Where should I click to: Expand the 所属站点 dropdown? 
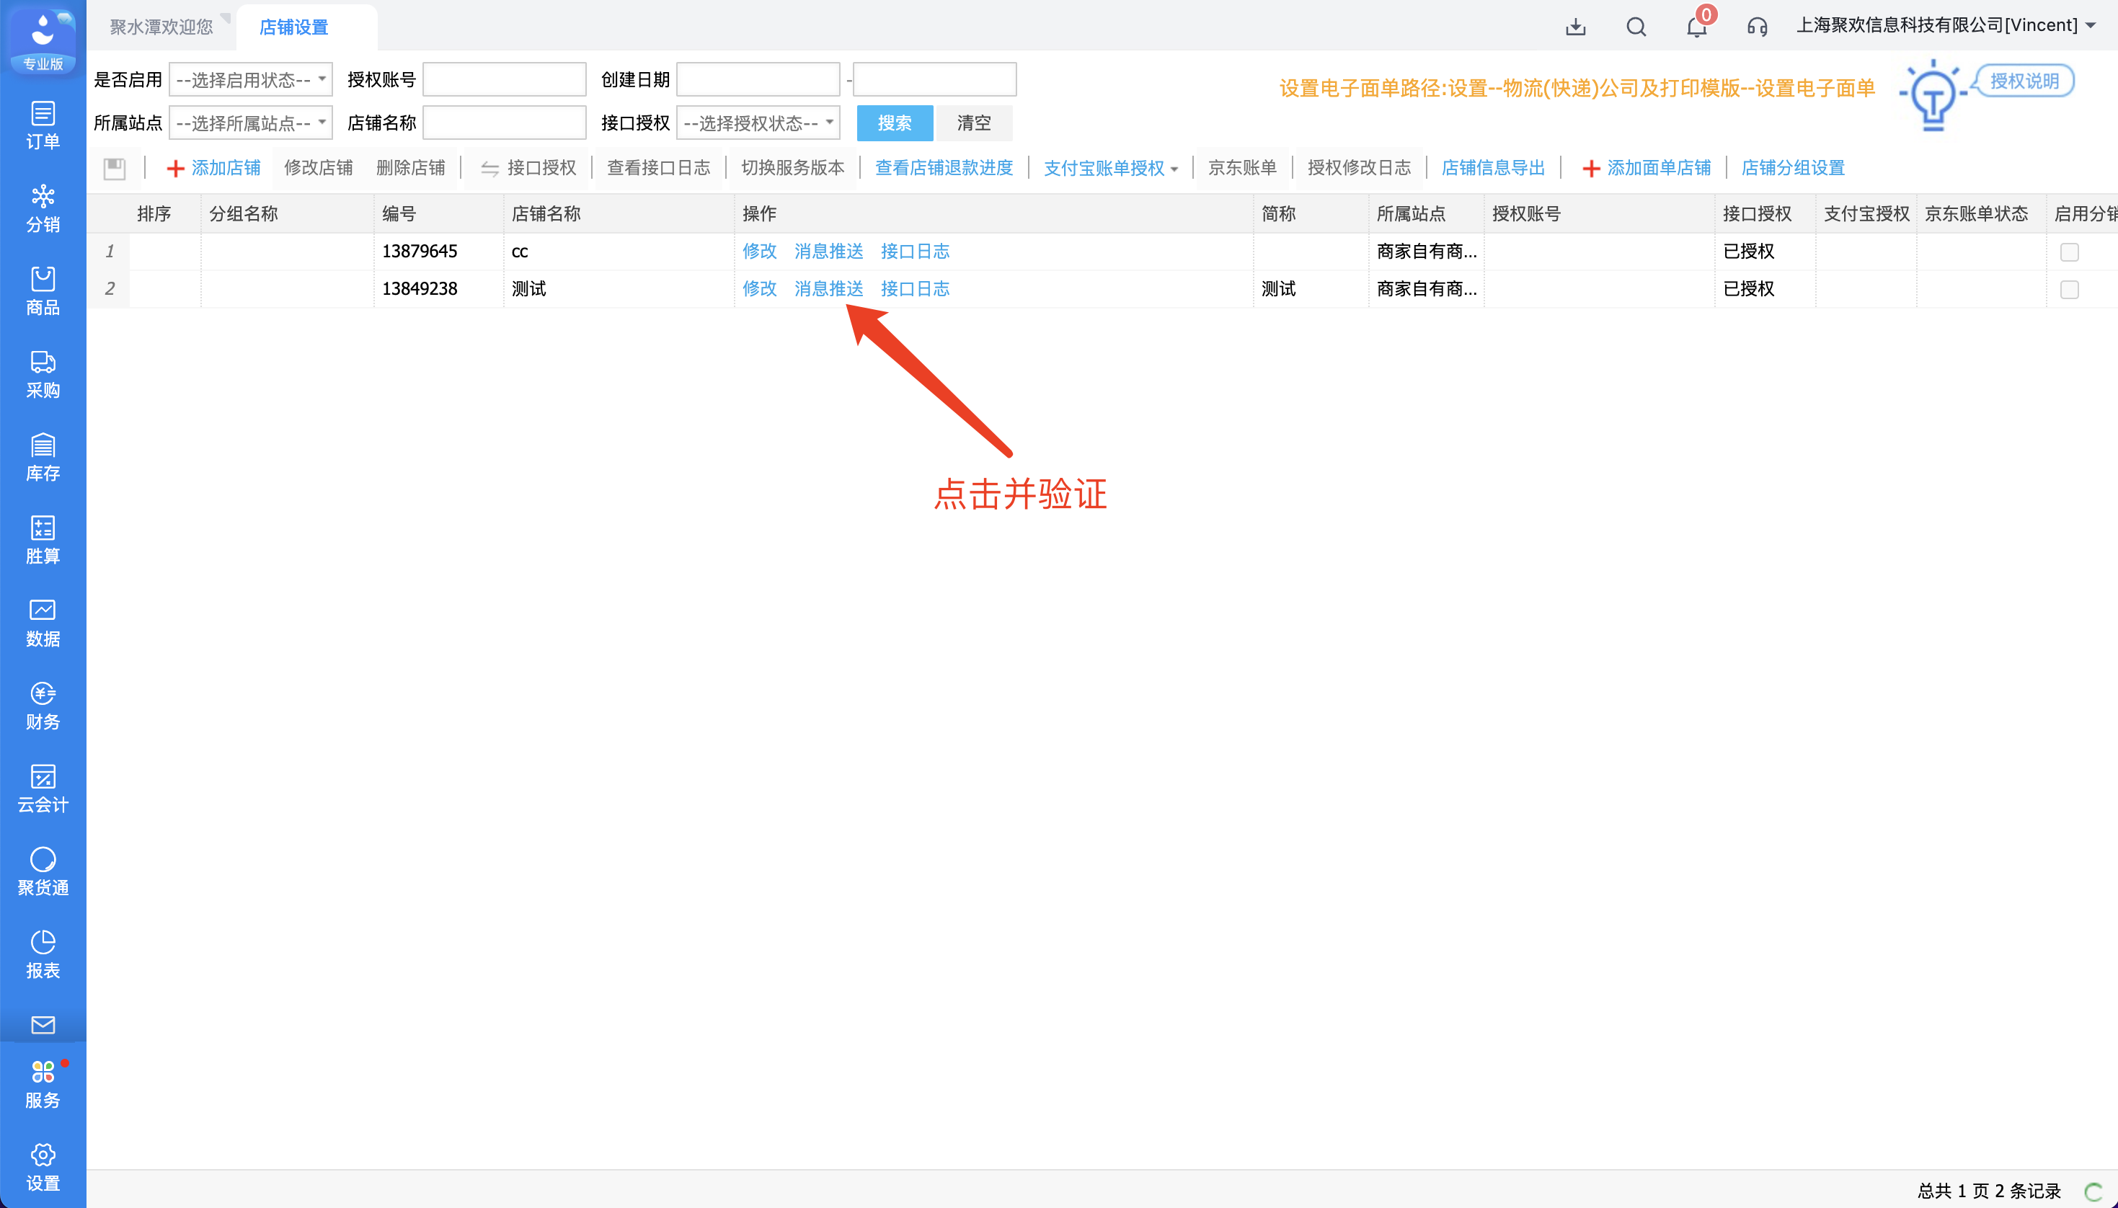pyautogui.click(x=251, y=123)
